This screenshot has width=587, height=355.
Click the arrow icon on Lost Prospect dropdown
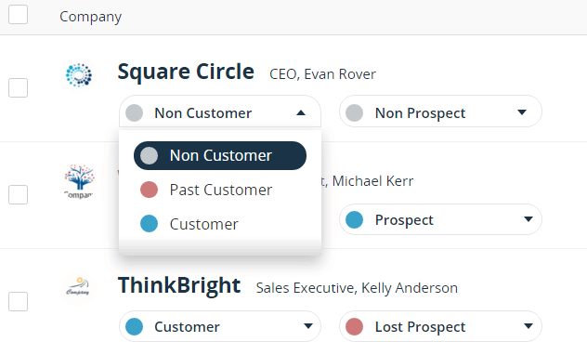click(528, 326)
